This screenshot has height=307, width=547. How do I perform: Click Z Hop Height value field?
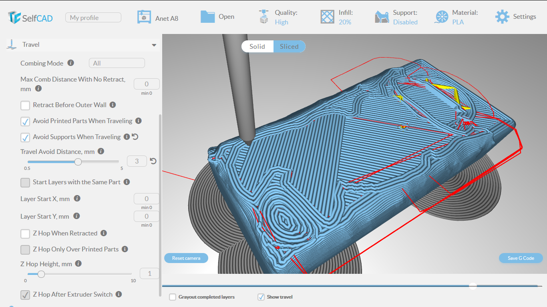150,273
